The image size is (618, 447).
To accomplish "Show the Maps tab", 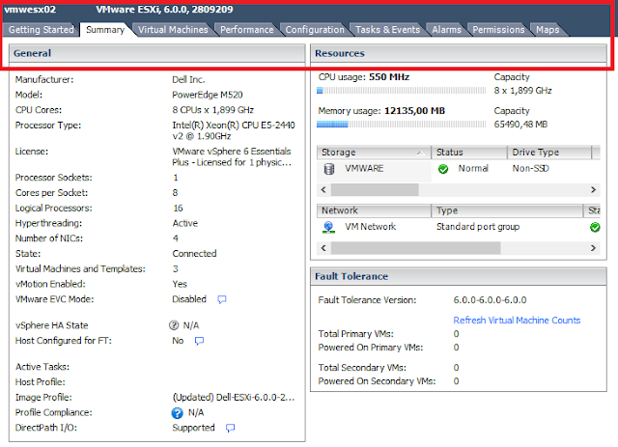I will tap(548, 30).
